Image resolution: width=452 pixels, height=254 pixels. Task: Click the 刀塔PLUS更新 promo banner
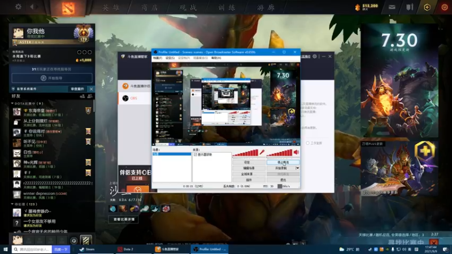[399, 168]
